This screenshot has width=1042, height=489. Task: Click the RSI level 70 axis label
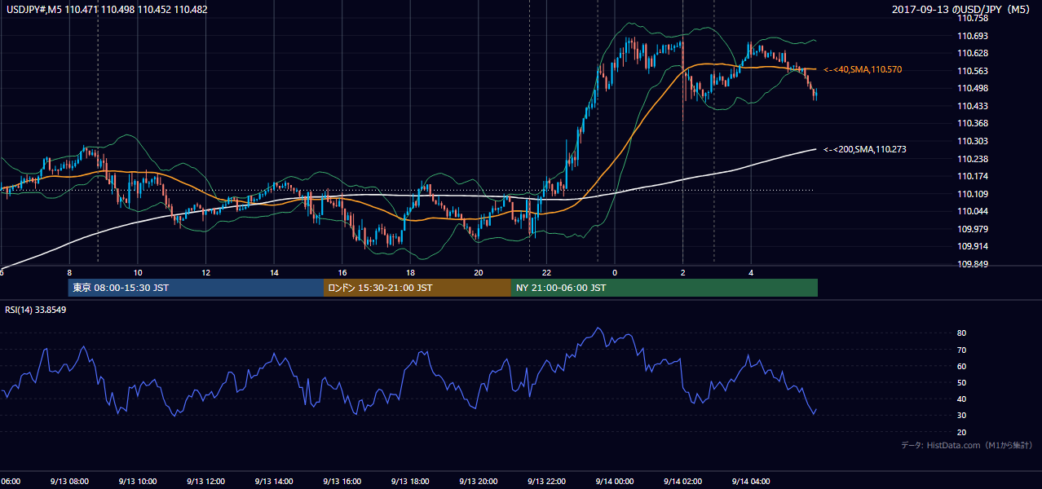[x=962, y=350]
